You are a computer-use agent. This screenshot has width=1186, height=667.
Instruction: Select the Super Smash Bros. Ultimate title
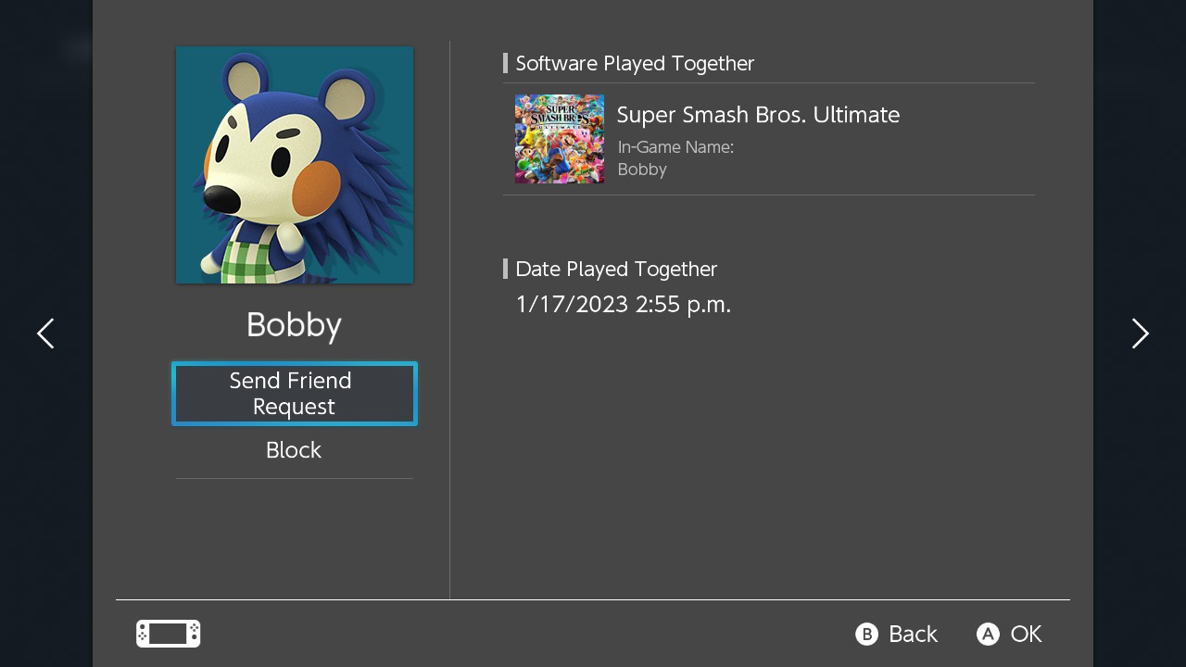coord(758,115)
